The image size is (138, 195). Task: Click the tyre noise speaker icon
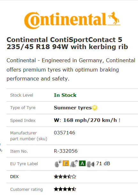click(x=90, y=164)
